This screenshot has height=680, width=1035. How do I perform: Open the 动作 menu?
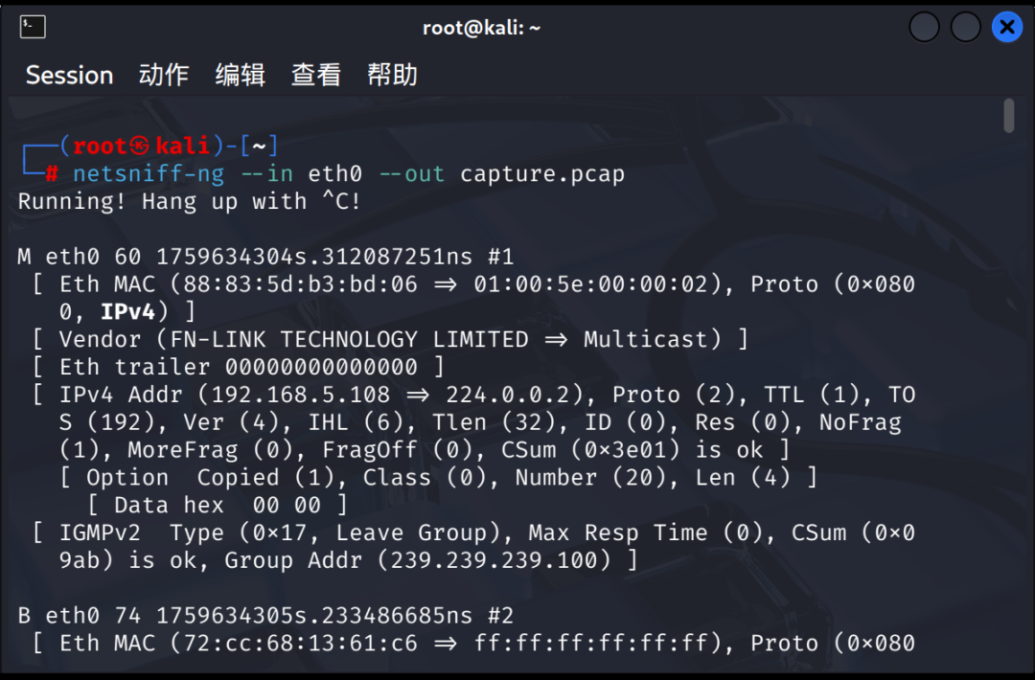click(x=164, y=75)
